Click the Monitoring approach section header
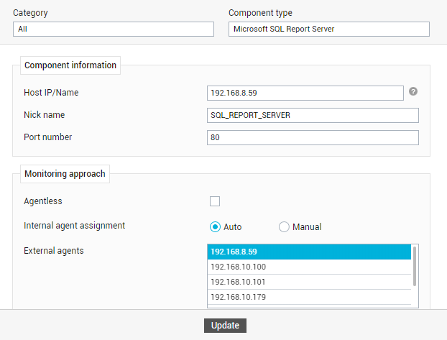This screenshot has width=447, height=340. pyautogui.click(x=65, y=174)
